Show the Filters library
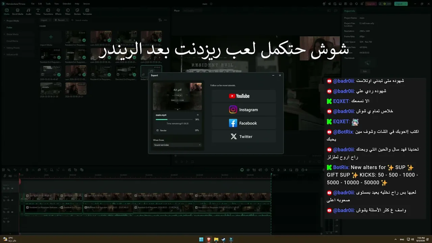 pos(68,12)
